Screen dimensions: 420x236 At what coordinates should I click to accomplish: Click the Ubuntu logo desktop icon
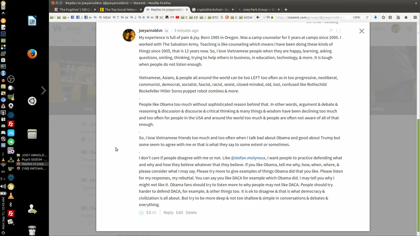[x=32, y=101]
